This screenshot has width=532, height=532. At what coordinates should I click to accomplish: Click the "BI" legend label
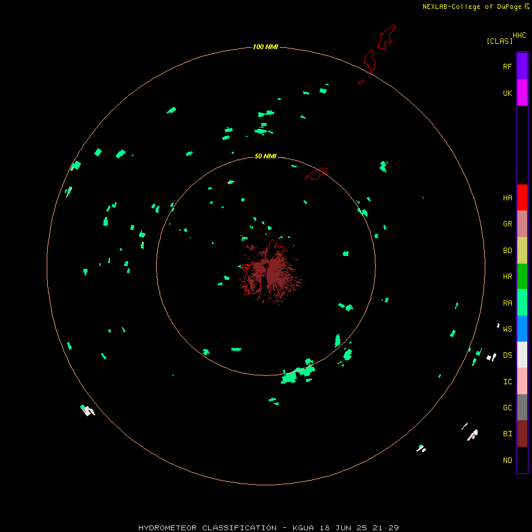(507, 434)
